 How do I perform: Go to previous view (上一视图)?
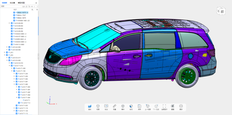[148, 106]
